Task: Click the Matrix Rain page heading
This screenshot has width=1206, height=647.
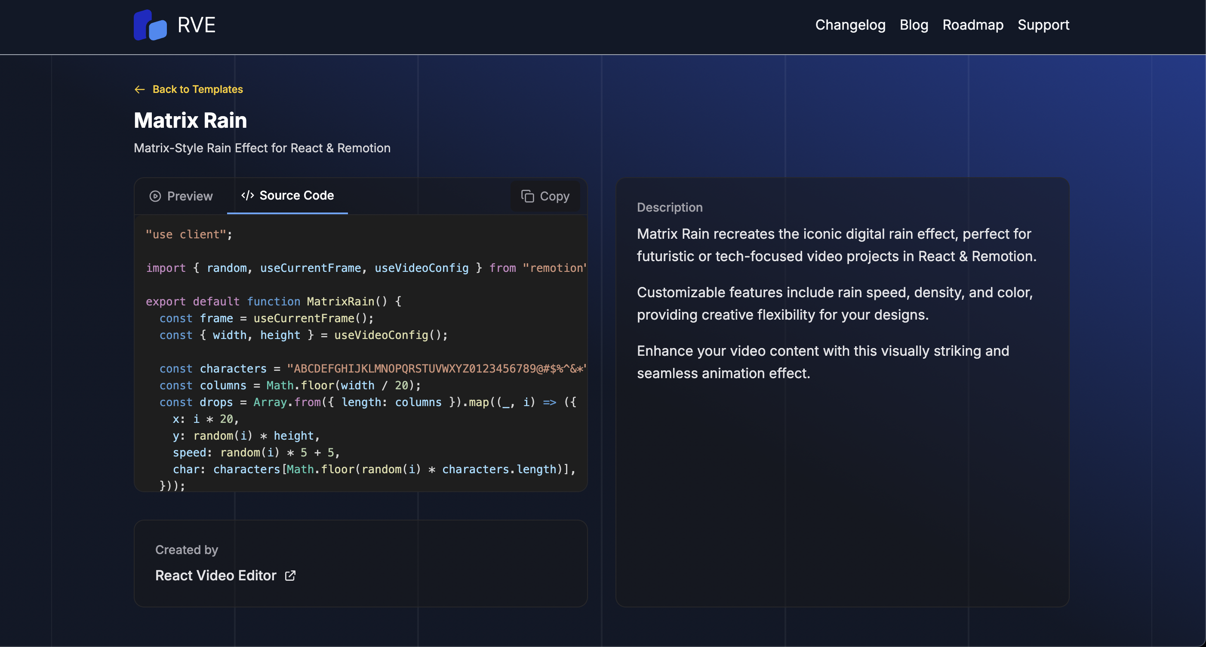Action: click(x=190, y=120)
